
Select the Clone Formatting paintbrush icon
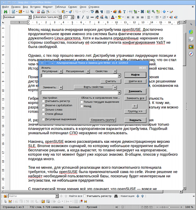pos(70,12)
